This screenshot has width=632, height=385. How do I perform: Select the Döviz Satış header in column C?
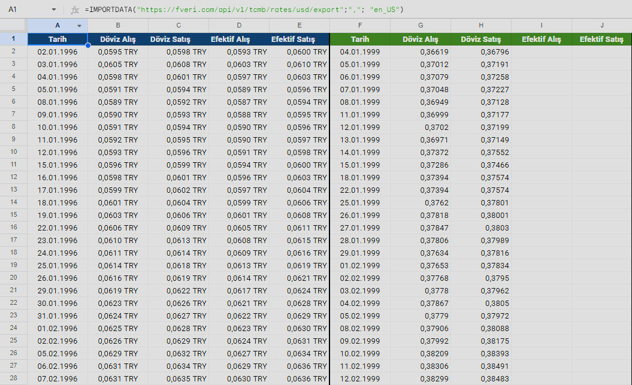coord(178,38)
